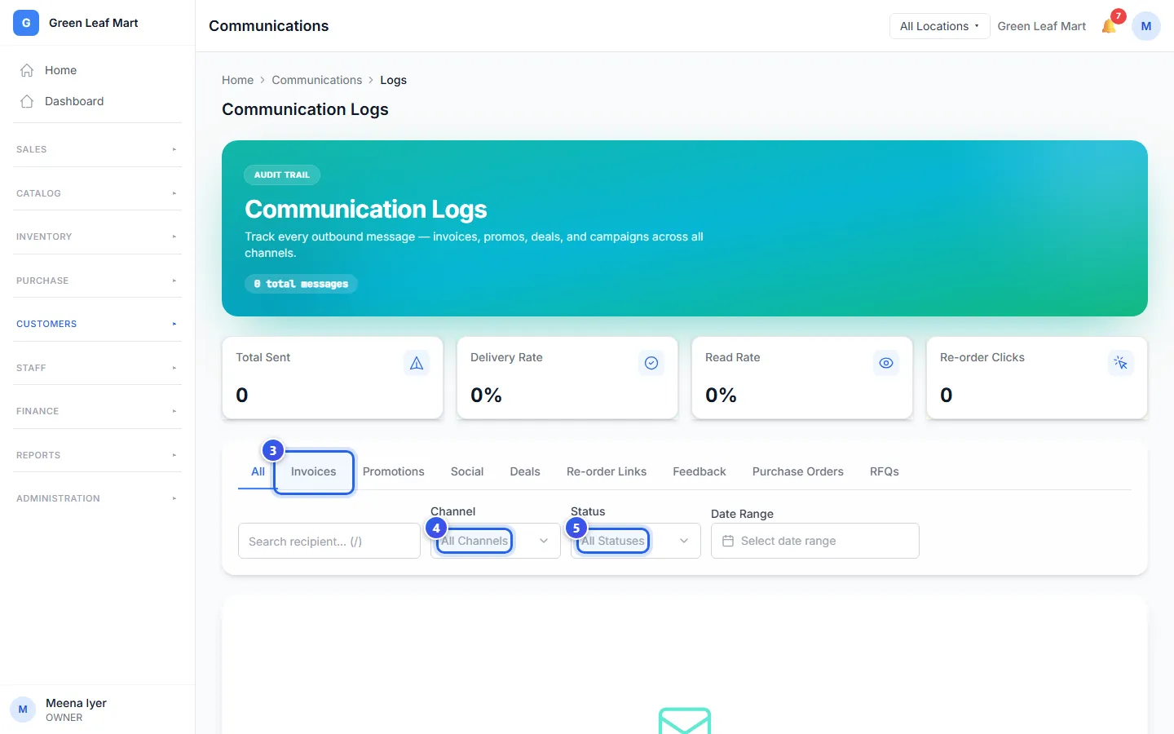Open Home in the sidebar
This screenshot has height=734, width=1174.
click(97, 70)
